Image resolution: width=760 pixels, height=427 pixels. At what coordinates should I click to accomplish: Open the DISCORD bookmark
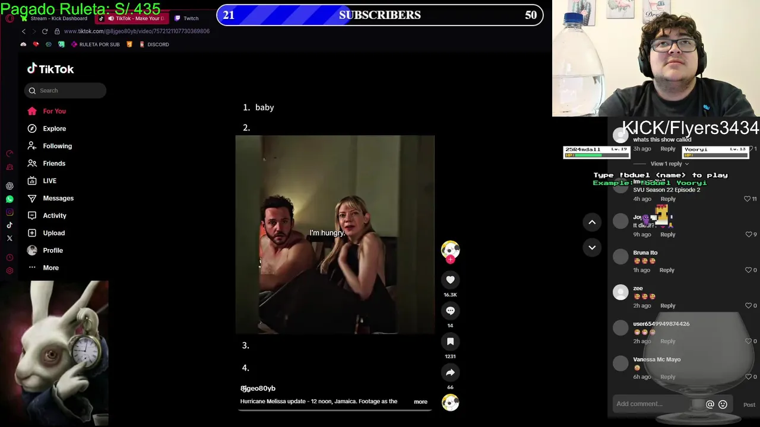pyautogui.click(x=154, y=44)
